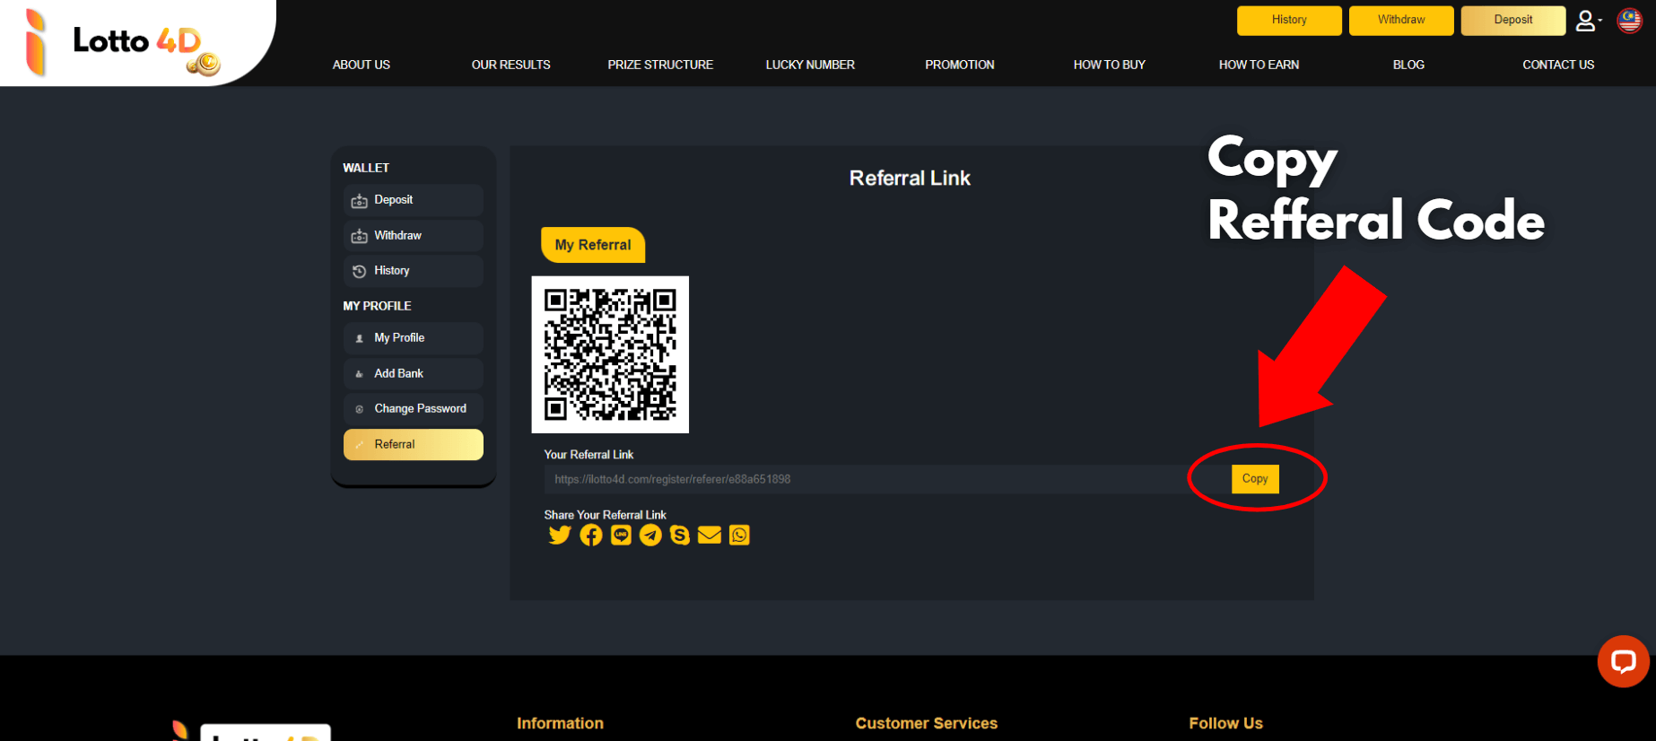Share referral link using Skype
1656x741 pixels.
pyautogui.click(x=680, y=536)
